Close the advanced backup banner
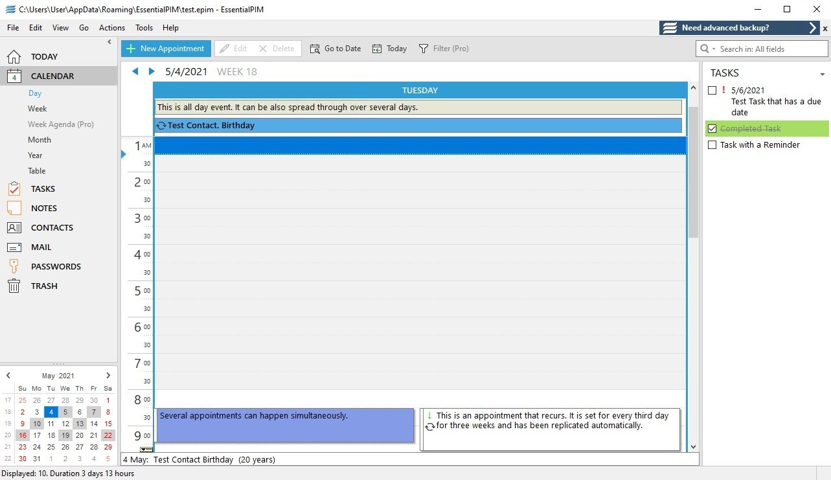This screenshot has width=831, height=480. 825,29
